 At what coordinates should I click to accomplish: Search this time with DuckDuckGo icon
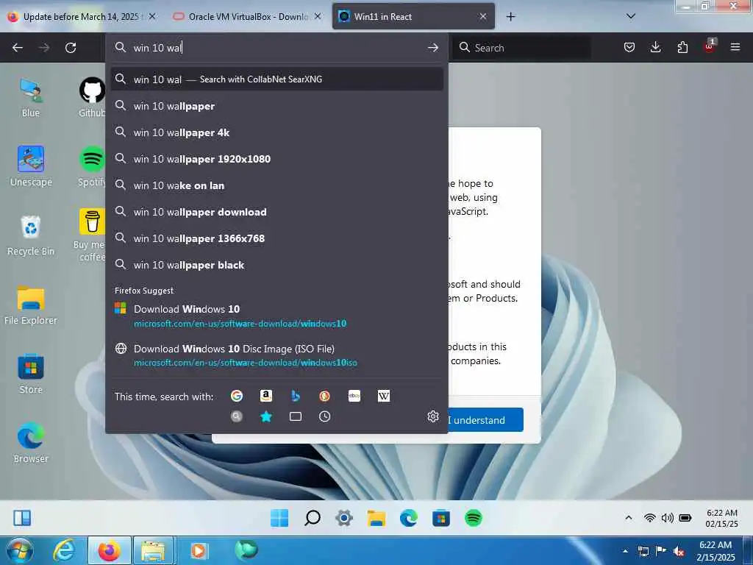point(324,396)
